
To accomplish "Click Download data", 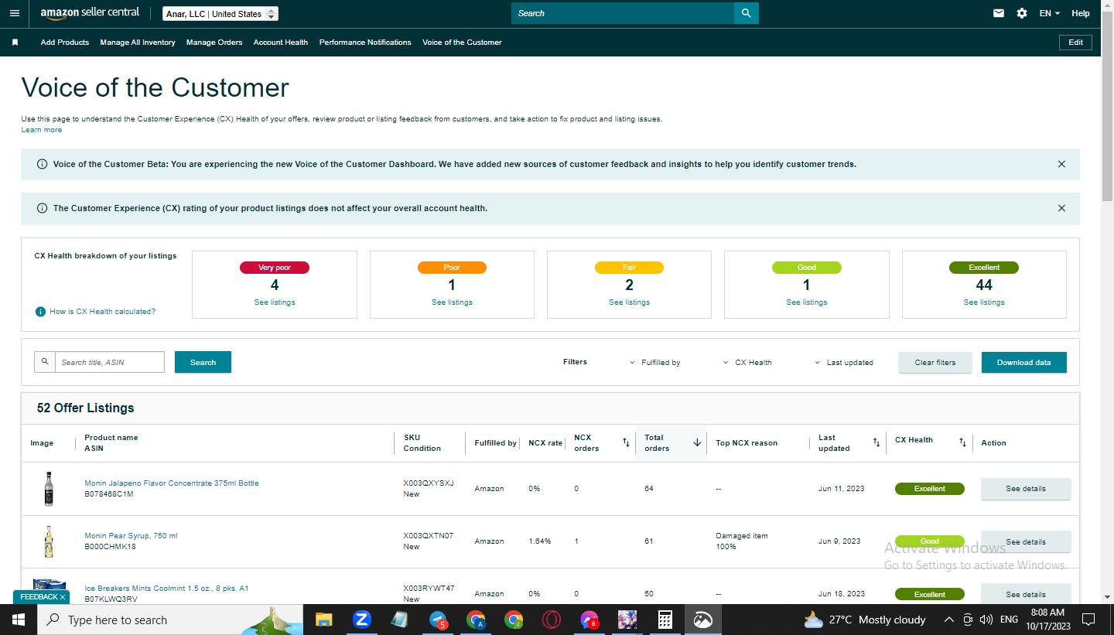I will [x=1023, y=362].
